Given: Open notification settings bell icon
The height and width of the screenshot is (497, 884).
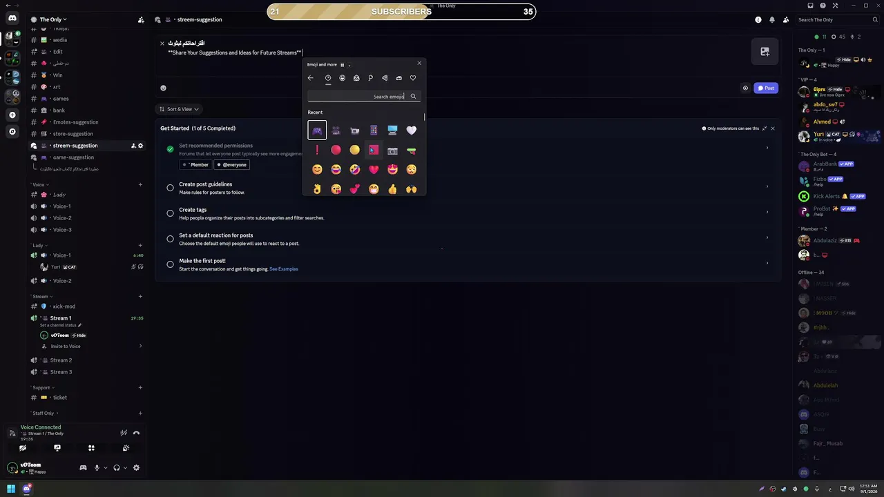Looking at the screenshot, I should click(772, 20).
